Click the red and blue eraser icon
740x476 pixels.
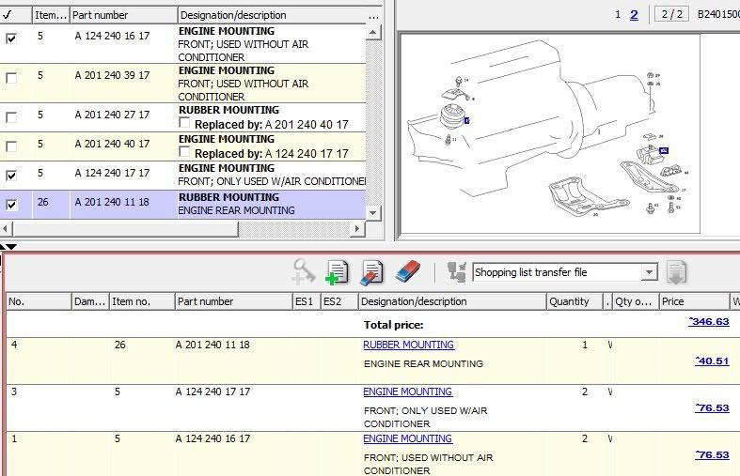407,272
